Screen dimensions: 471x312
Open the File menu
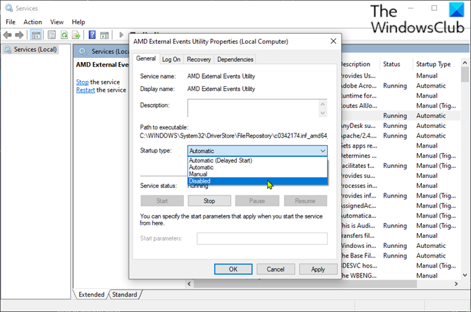(x=11, y=22)
